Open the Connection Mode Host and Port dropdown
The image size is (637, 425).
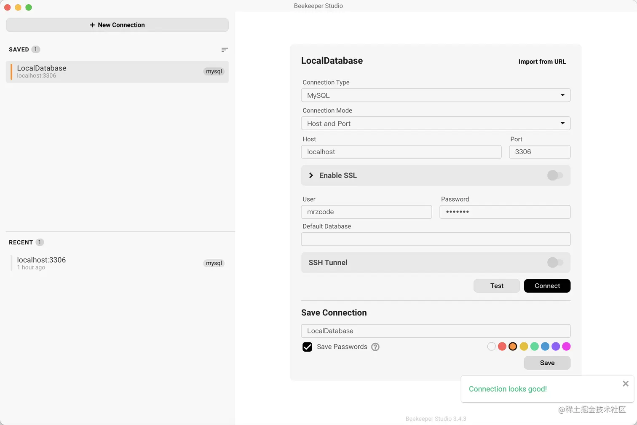pyautogui.click(x=436, y=124)
